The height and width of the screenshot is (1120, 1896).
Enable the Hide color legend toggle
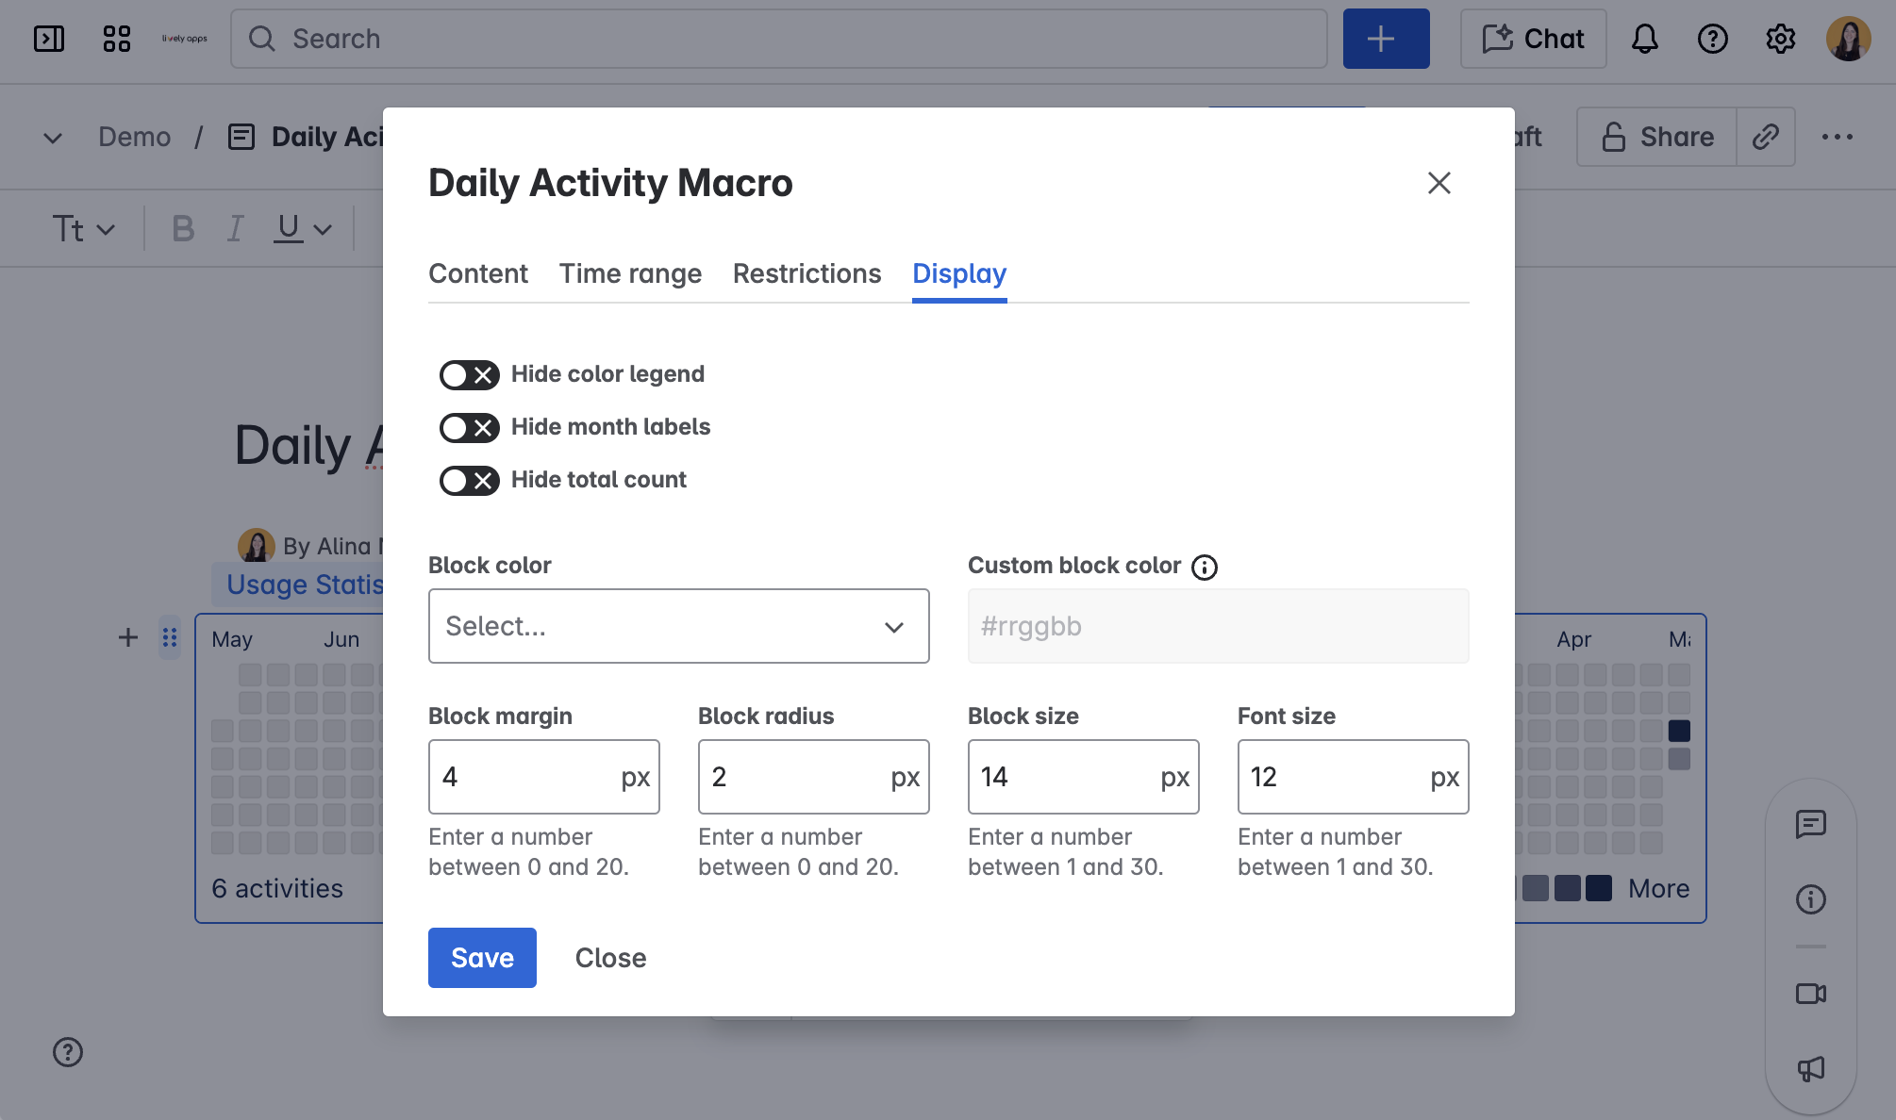click(469, 374)
